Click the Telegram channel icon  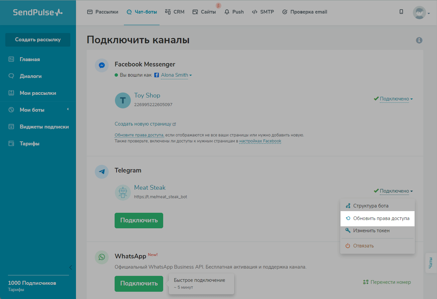102,172
